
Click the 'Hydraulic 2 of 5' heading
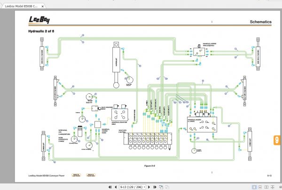pyautogui.click(x=41, y=31)
